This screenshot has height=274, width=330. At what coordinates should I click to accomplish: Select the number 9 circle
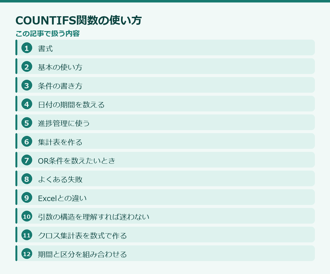(x=27, y=198)
